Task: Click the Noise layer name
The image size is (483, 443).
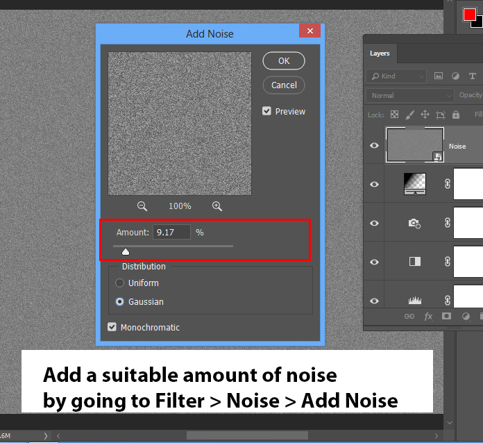Action: pyautogui.click(x=457, y=146)
